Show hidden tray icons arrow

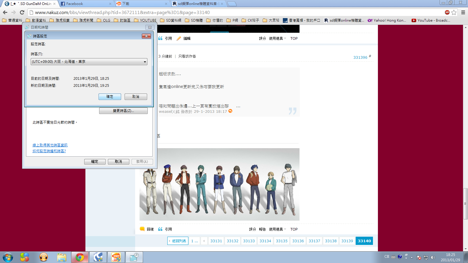coord(412,257)
